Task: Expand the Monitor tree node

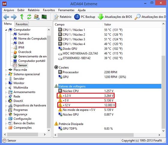Action: coord(6,83)
